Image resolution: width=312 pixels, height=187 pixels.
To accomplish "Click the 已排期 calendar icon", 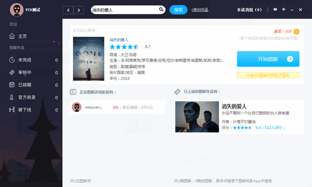I will click(12, 85).
